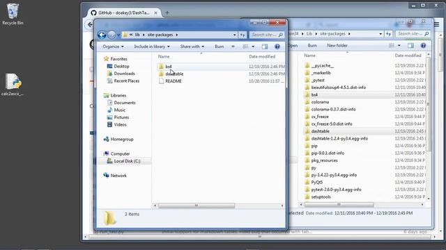Open the Organize dropdown menu
This screenshot has width=446, height=250.
point(113,47)
